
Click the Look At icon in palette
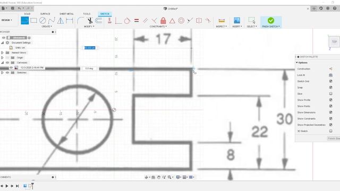point(330,75)
